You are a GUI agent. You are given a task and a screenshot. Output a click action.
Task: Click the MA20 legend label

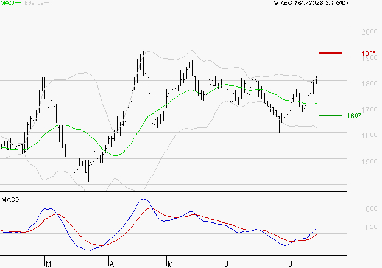tap(7, 3)
